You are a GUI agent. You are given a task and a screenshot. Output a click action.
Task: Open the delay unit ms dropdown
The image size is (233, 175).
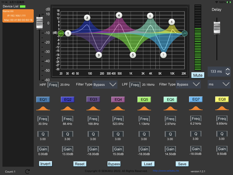[x=219, y=84]
